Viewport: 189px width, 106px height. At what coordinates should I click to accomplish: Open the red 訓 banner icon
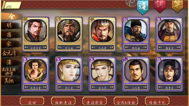point(160,6)
